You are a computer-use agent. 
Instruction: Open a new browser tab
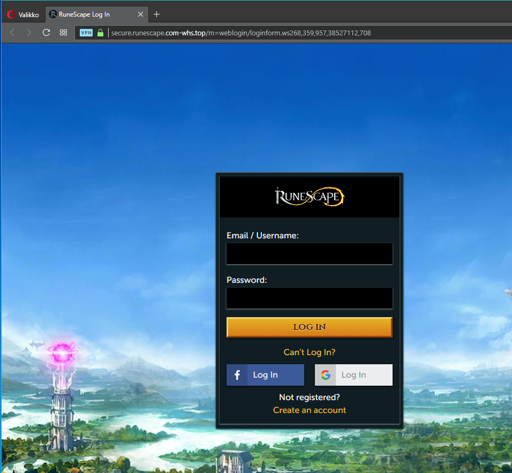pos(157,14)
